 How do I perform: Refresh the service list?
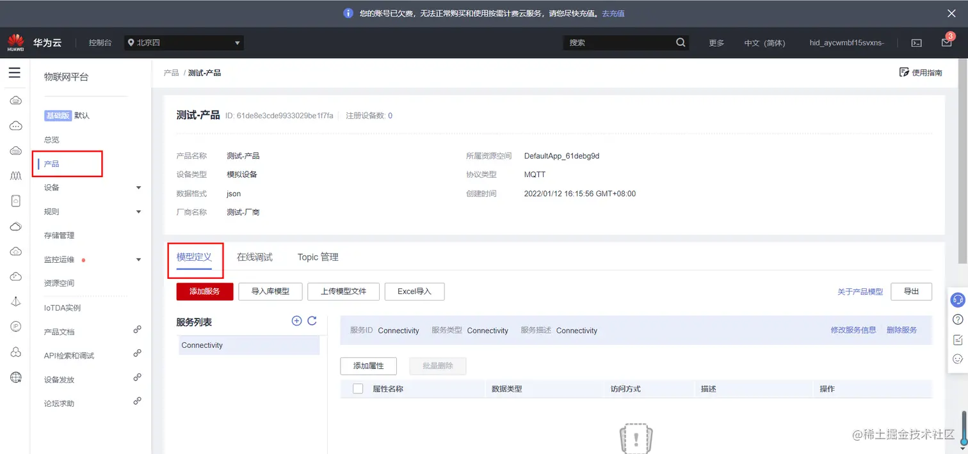tap(312, 321)
